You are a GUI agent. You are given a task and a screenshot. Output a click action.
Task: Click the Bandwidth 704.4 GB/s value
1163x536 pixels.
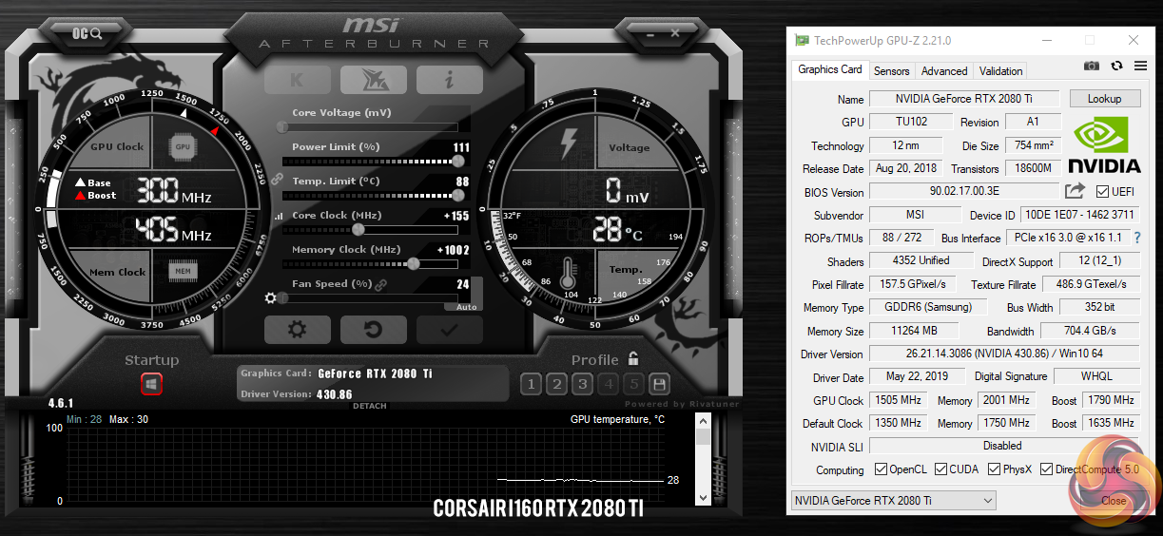click(x=1089, y=331)
